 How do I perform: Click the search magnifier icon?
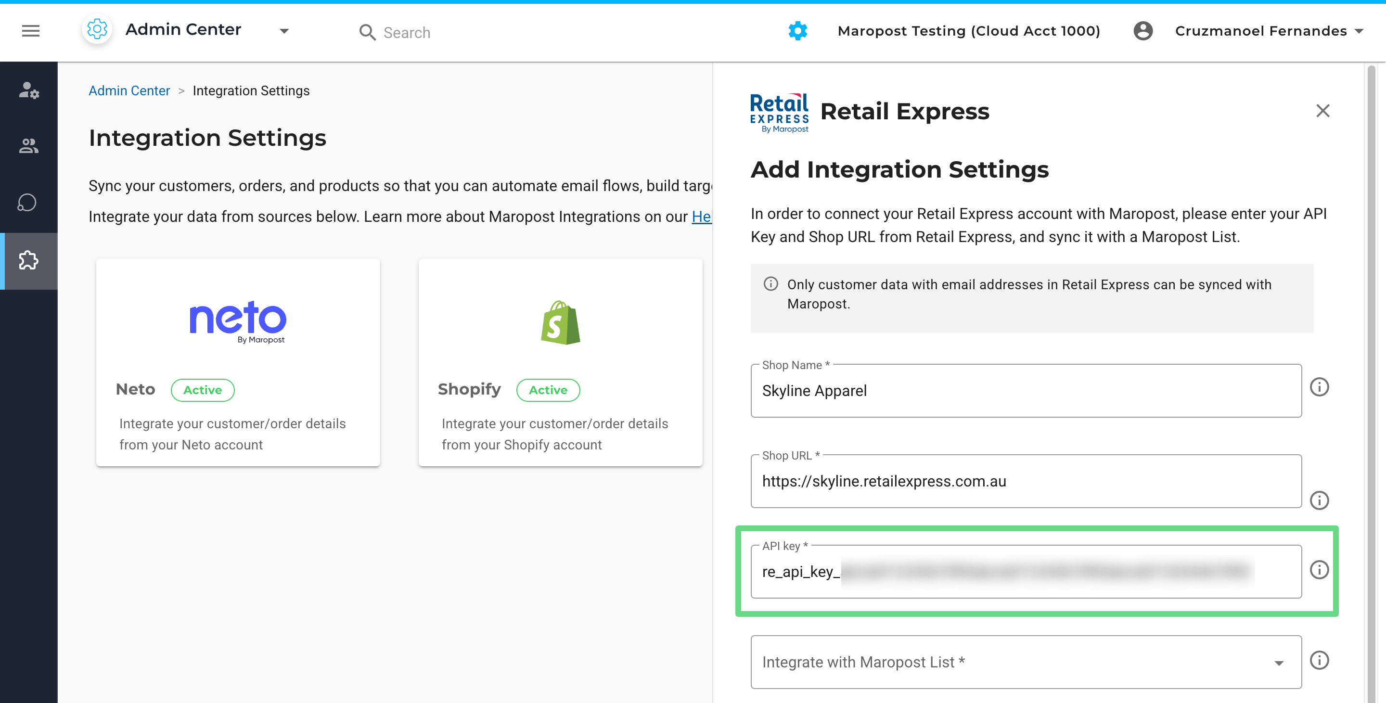(x=368, y=32)
